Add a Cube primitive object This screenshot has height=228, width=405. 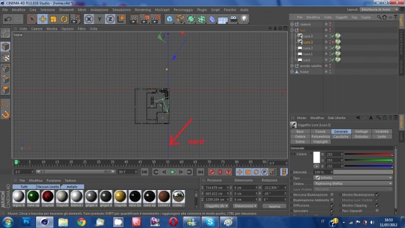coord(170,19)
